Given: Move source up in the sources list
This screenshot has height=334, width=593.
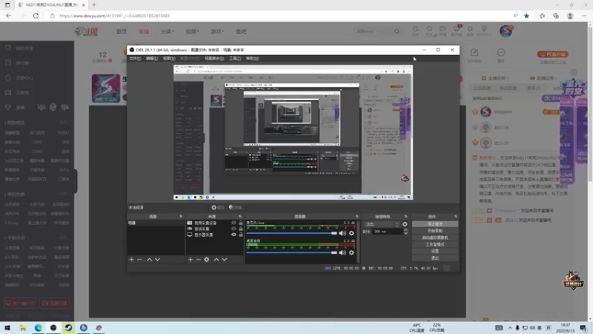Looking at the screenshot, I should [x=216, y=260].
